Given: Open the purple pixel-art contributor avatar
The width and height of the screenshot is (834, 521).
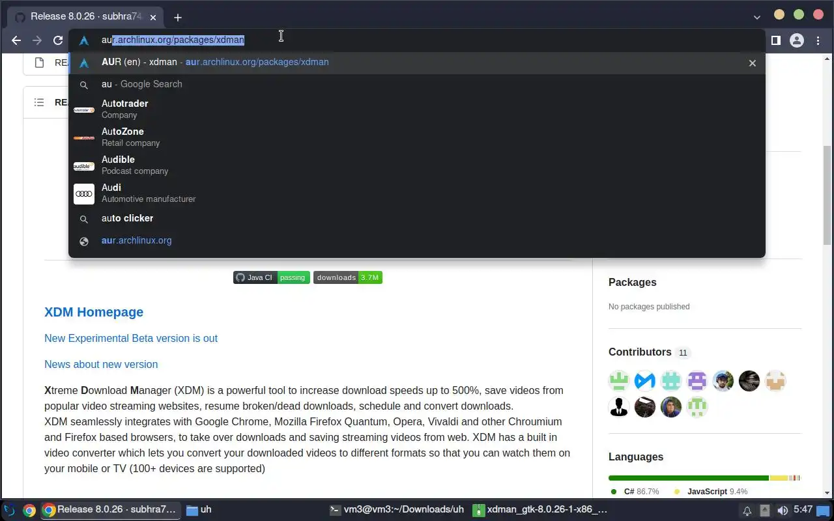Looking at the screenshot, I should [697, 380].
